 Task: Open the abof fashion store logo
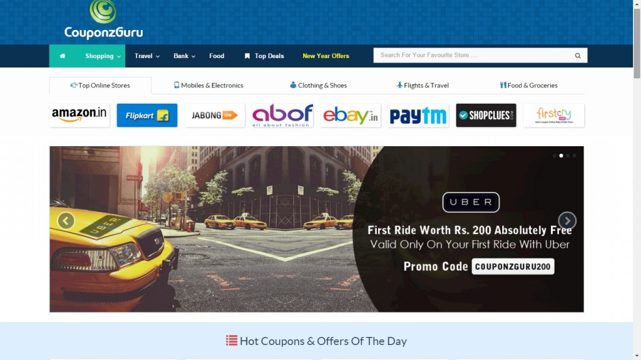282,115
